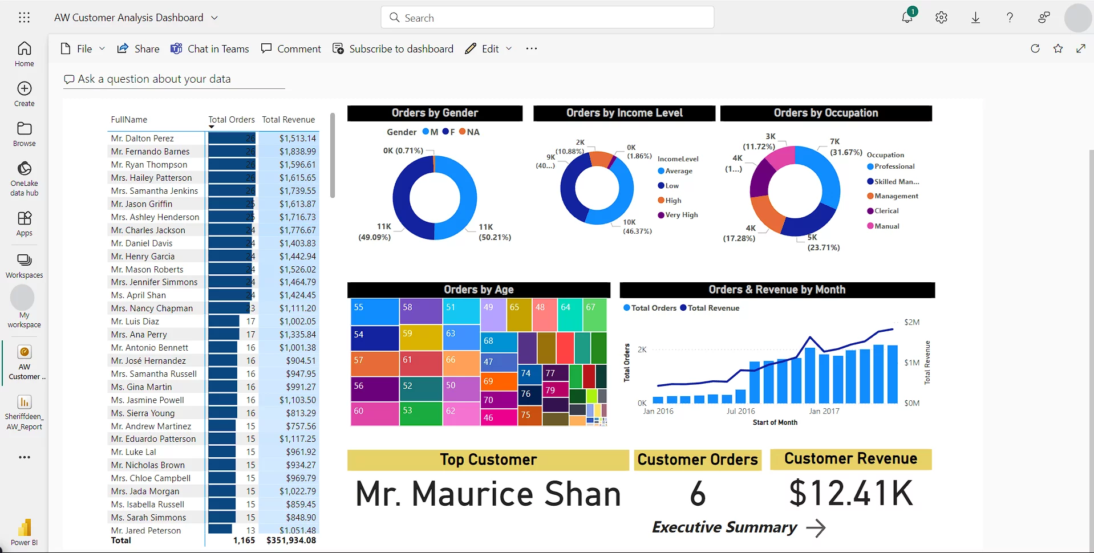Viewport: 1094px width, 553px height.
Task: Select Mrs. Nancy Chapman row
Action: [x=213, y=308]
